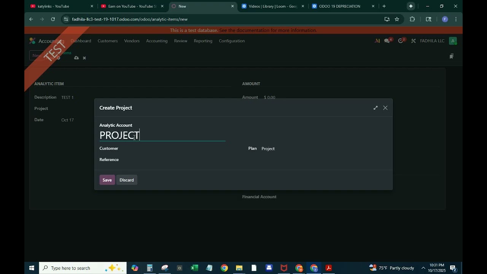Open the FADHILA LLC company switcher

[x=432, y=41]
